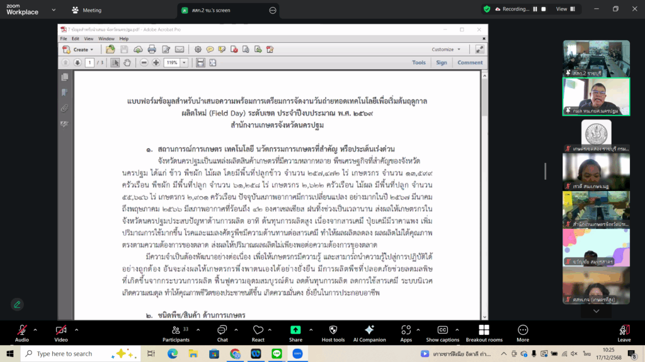Open the Zoom AI Companion
645x362 pixels.
[x=369, y=333]
